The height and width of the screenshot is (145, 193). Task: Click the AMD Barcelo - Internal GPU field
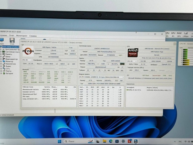pyautogui.click(x=157, y=49)
